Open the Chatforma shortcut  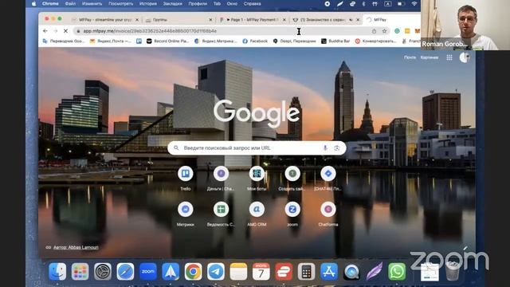328,214
